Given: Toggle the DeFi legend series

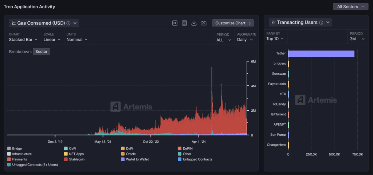Looking at the screenshot, I should (126, 149).
